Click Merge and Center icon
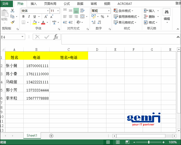Image resolution: width=181 pixels, height=145 pixels. (83, 17)
